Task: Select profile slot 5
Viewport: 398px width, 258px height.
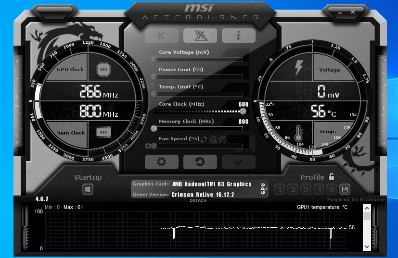Action: (x=332, y=189)
